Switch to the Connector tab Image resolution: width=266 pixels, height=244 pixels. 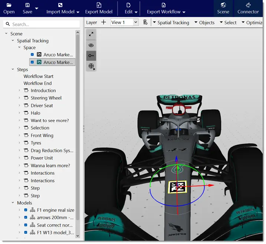tap(248, 8)
